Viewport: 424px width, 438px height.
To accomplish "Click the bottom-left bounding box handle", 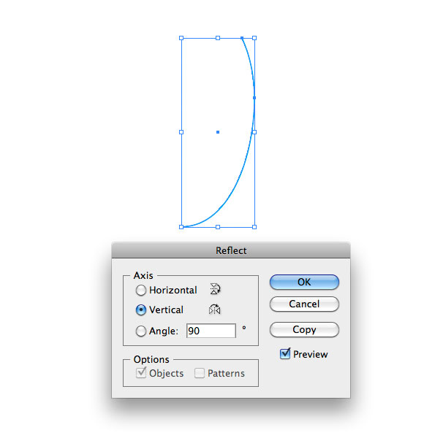I will (181, 227).
